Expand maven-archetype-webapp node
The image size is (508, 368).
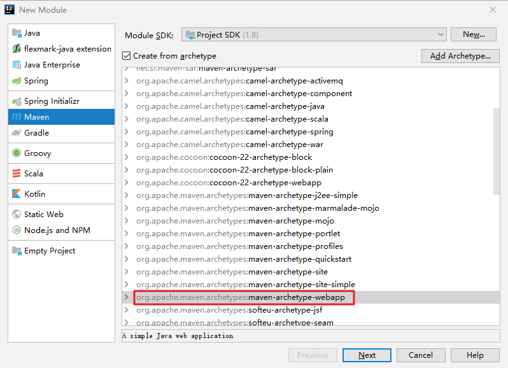127,297
